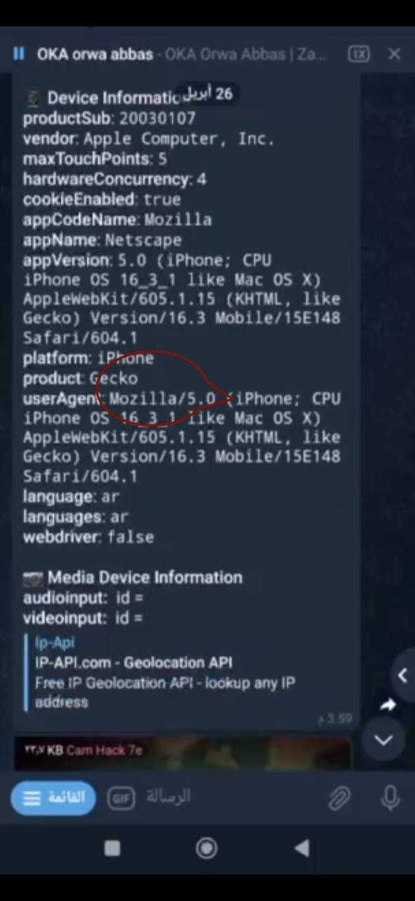Open the ip-Api link
Image resolution: width=415 pixels, height=901 pixels.
[x=55, y=642]
